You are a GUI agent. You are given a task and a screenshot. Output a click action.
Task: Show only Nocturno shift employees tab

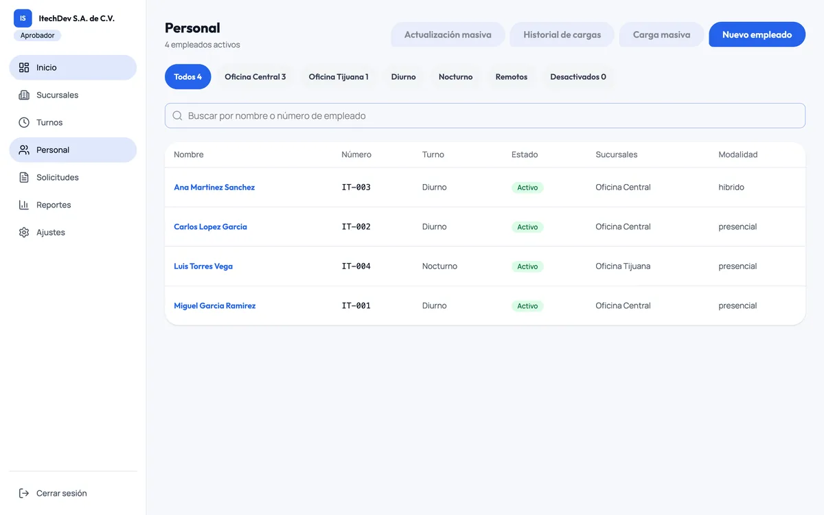[456, 77]
